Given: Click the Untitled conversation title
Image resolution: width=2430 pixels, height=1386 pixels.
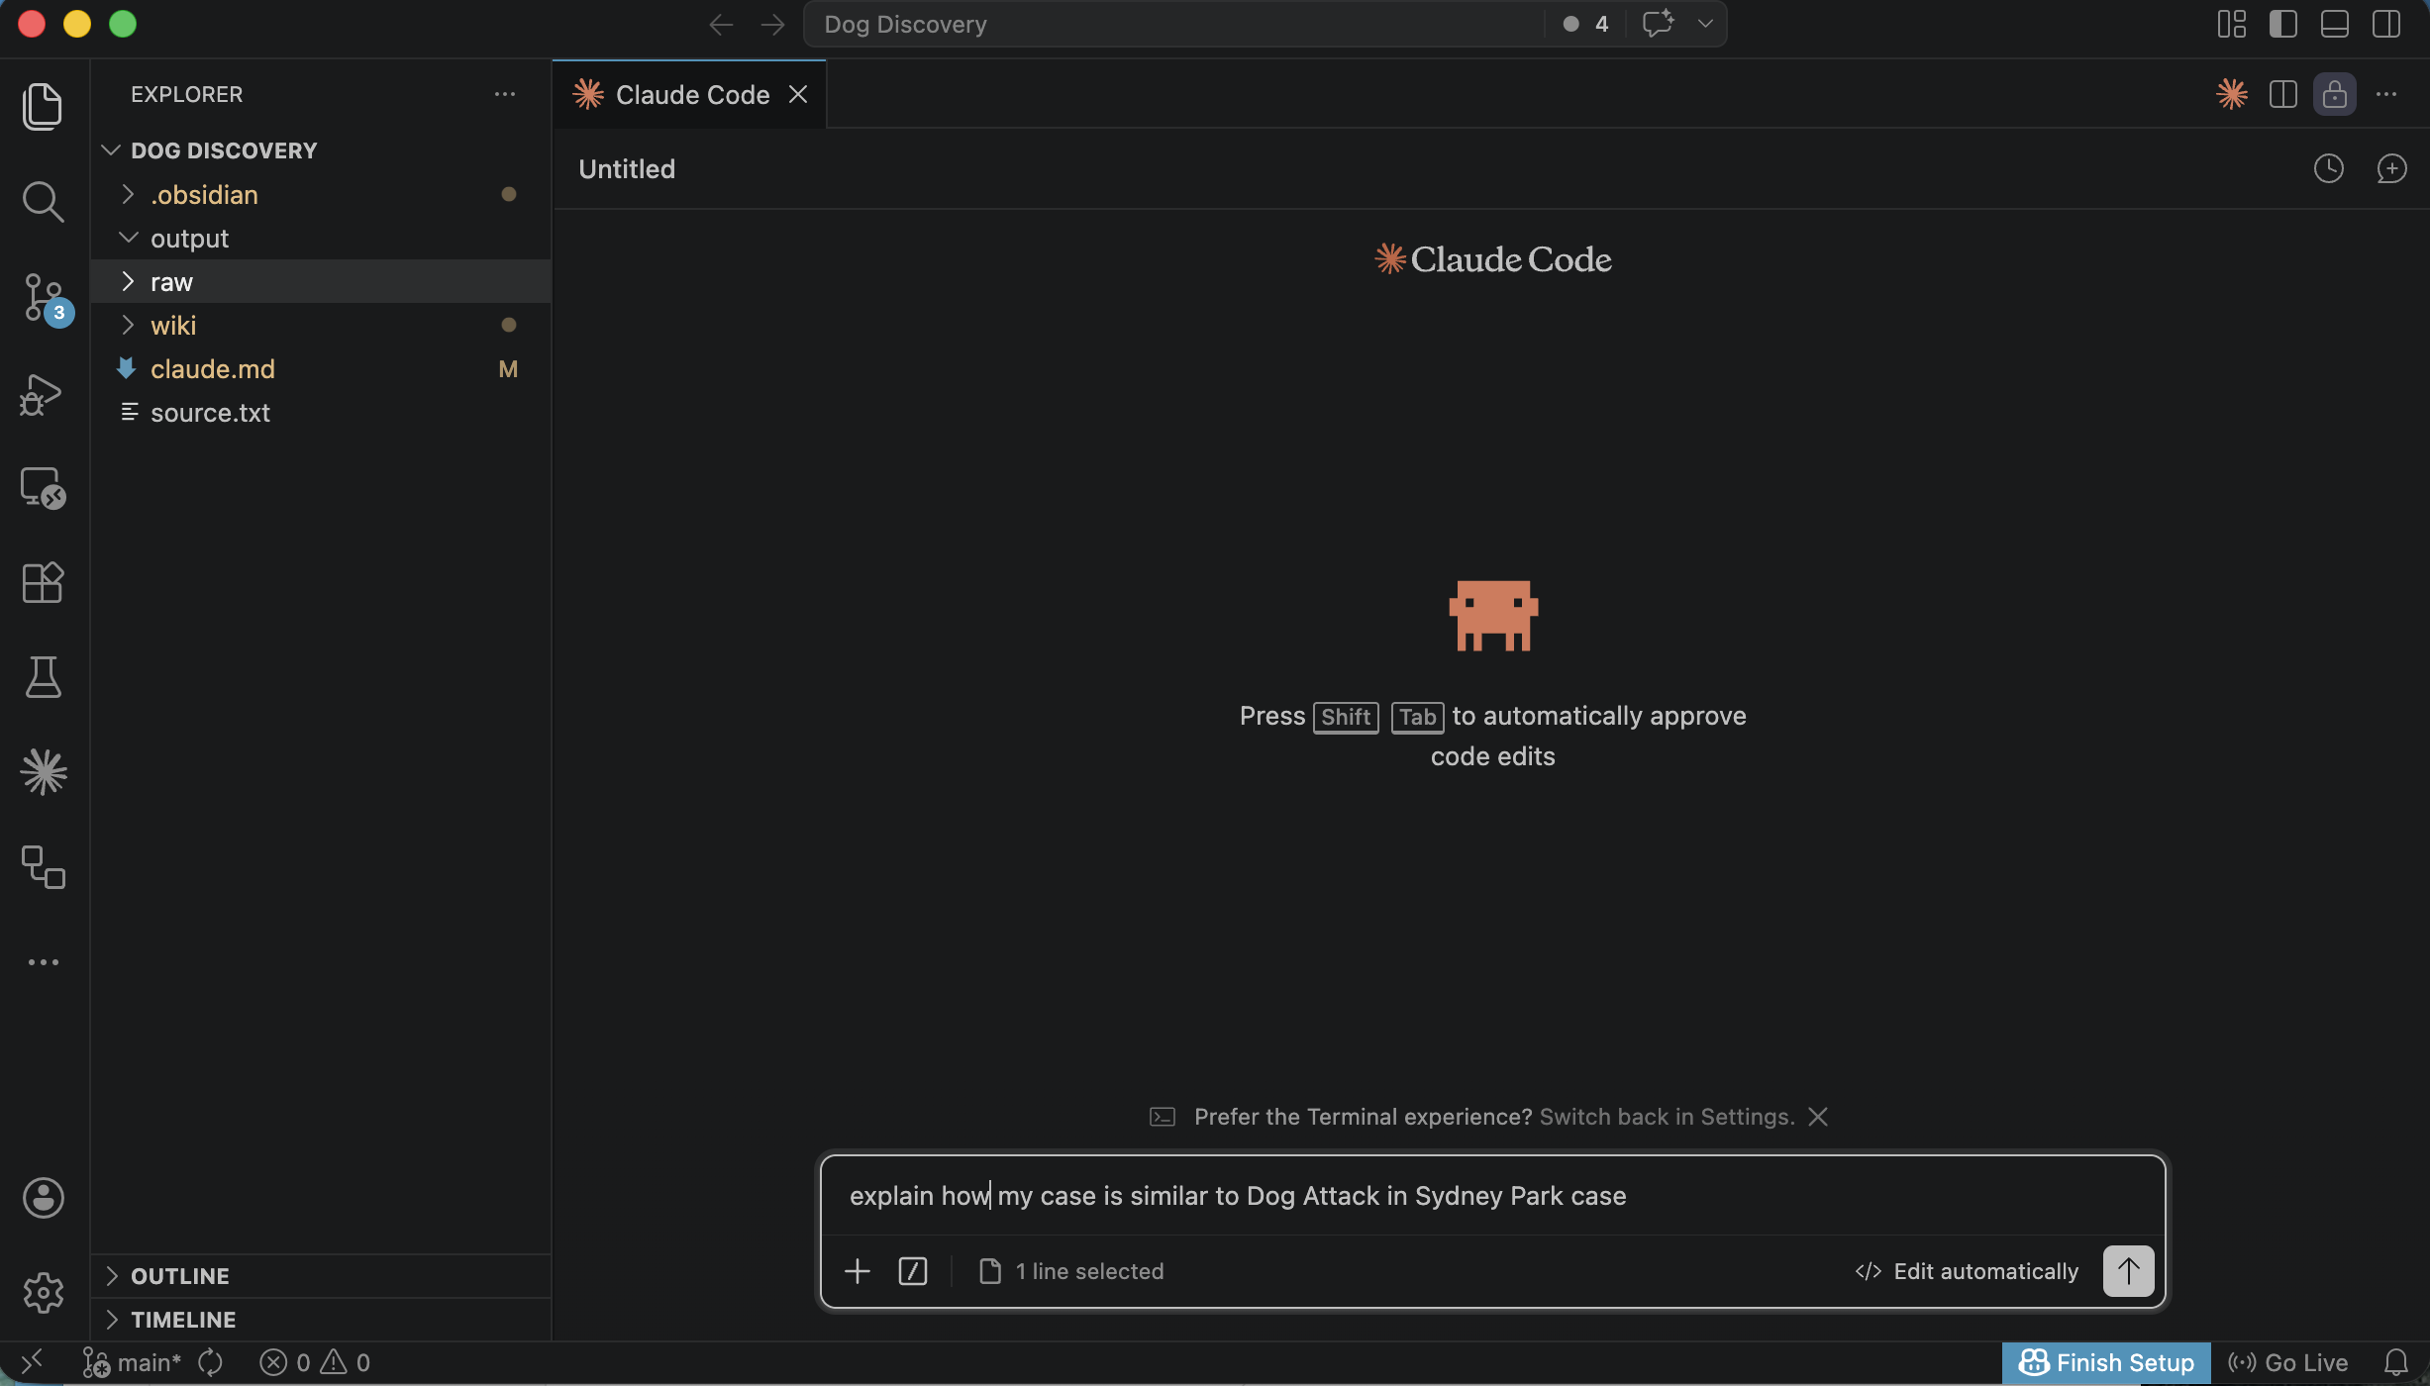Looking at the screenshot, I should tap(627, 169).
